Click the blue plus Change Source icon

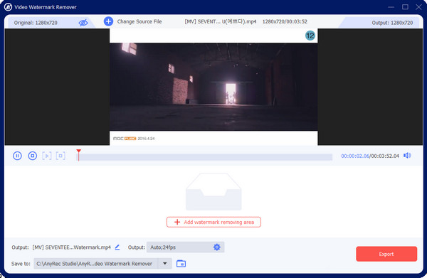click(x=108, y=21)
